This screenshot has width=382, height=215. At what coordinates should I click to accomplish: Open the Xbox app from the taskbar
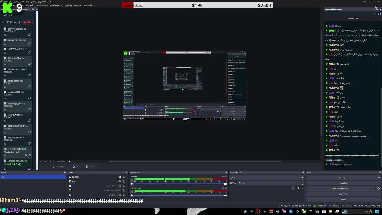(x=304, y=211)
